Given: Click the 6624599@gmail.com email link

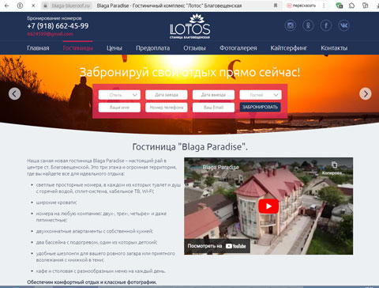Looking at the screenshot, I should point(50,34).
